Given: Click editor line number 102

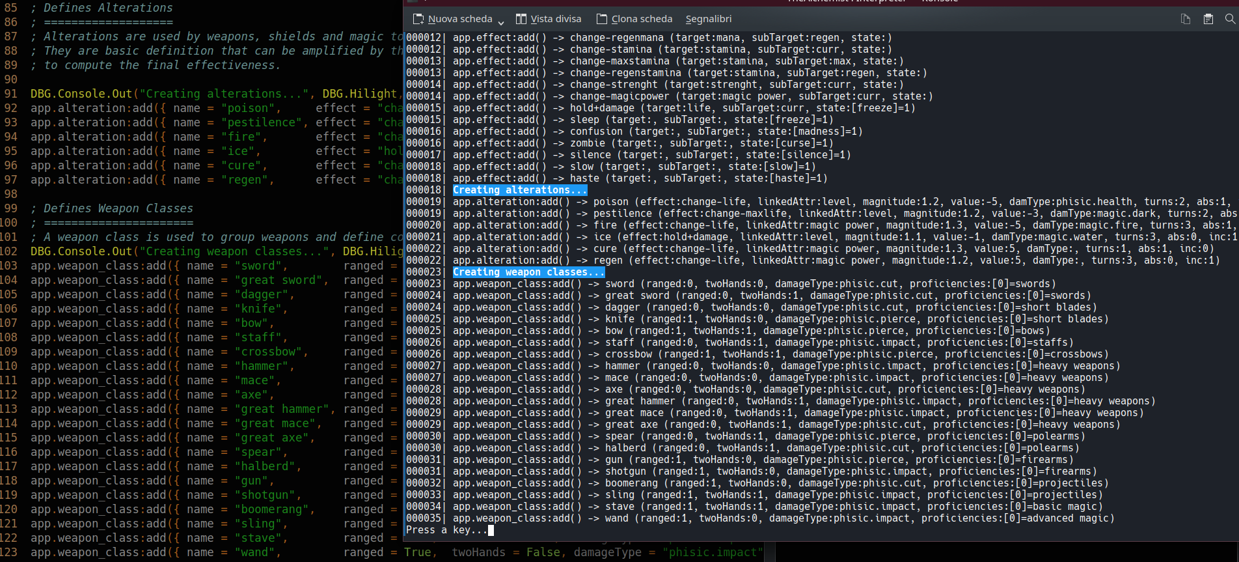Looking at the screenshot, I should [x=9, y=251].
